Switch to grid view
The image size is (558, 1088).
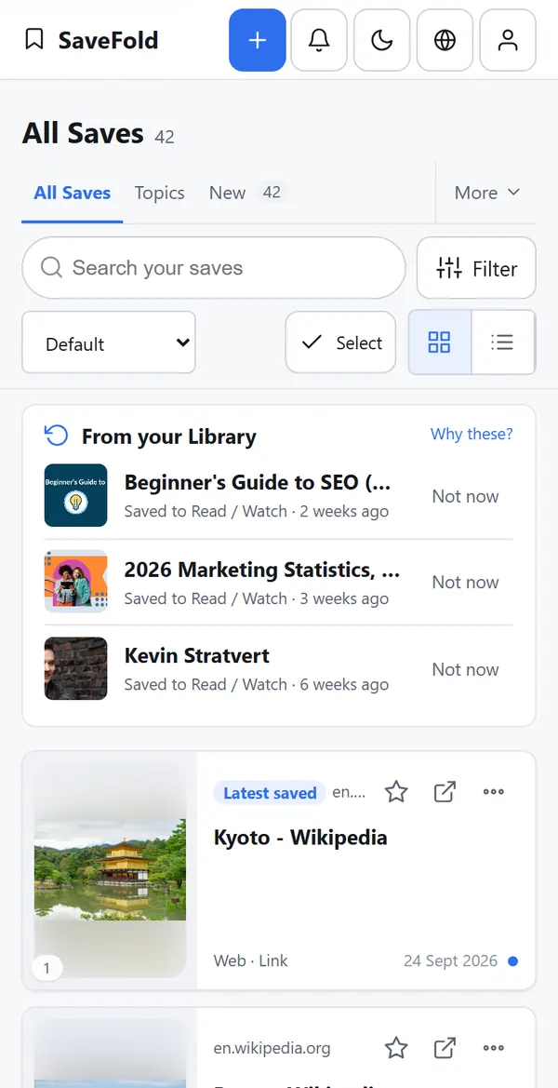(440, 343)
